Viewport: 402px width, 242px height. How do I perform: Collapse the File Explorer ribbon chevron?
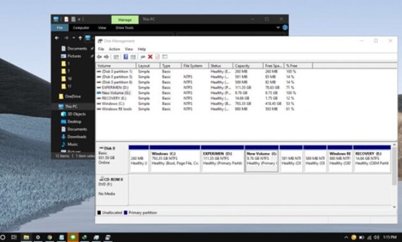click(x=278, y=27)
